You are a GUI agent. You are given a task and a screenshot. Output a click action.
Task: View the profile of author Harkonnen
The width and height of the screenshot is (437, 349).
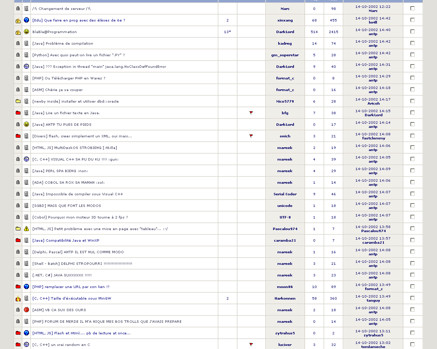[285, 299]
